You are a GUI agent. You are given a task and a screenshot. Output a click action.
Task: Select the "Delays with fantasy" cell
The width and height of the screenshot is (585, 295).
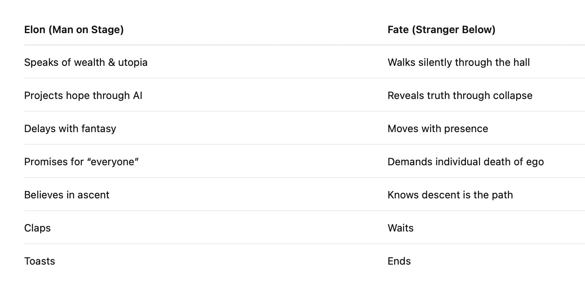pyautogui.click(x=70, y=129)
